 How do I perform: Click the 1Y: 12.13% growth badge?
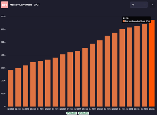click(x=72, y=113)
